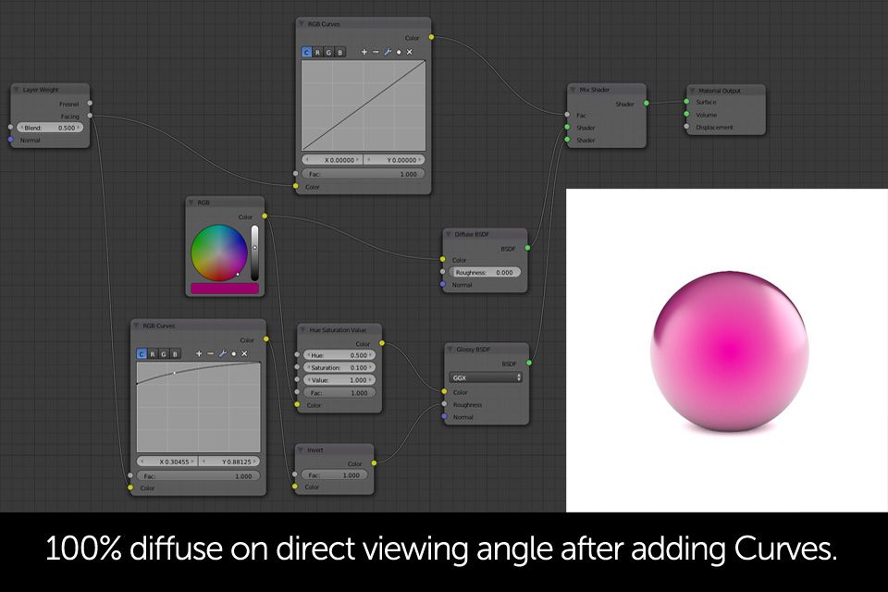Collapse the Material Output node
This screenshot has height=592, width=888.
click(692, 91)
